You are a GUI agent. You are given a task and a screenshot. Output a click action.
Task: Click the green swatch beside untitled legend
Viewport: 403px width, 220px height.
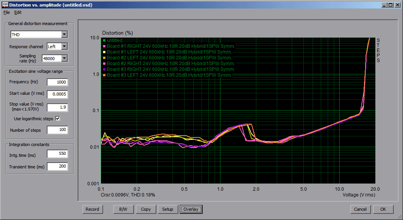(104, 40)
